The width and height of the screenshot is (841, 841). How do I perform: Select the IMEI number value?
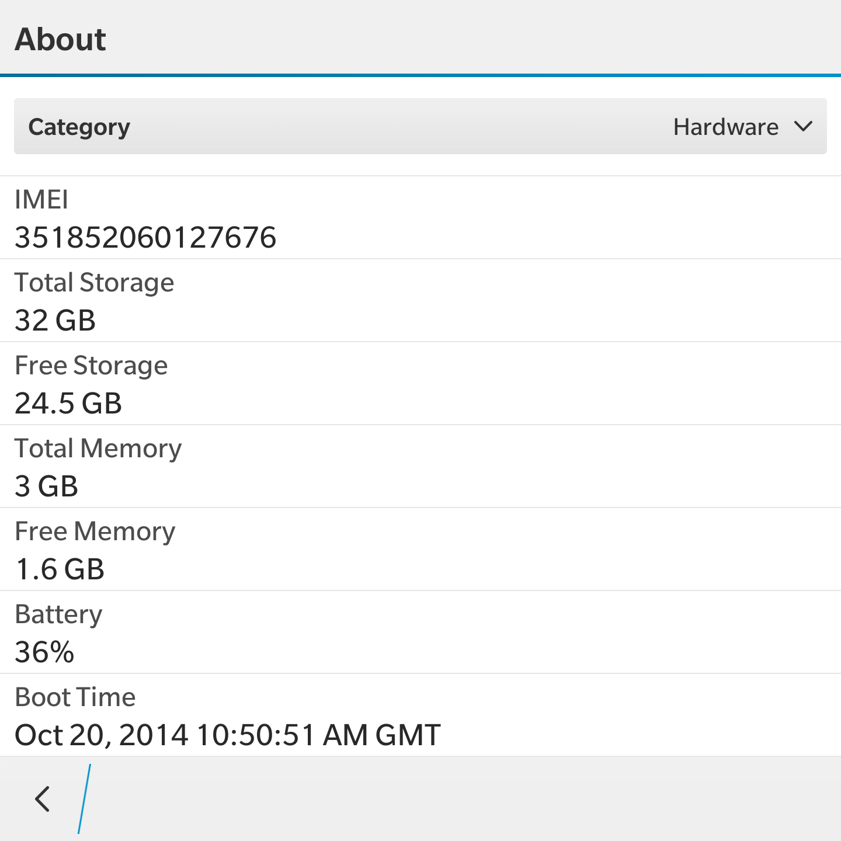click(x=145, y=238)
